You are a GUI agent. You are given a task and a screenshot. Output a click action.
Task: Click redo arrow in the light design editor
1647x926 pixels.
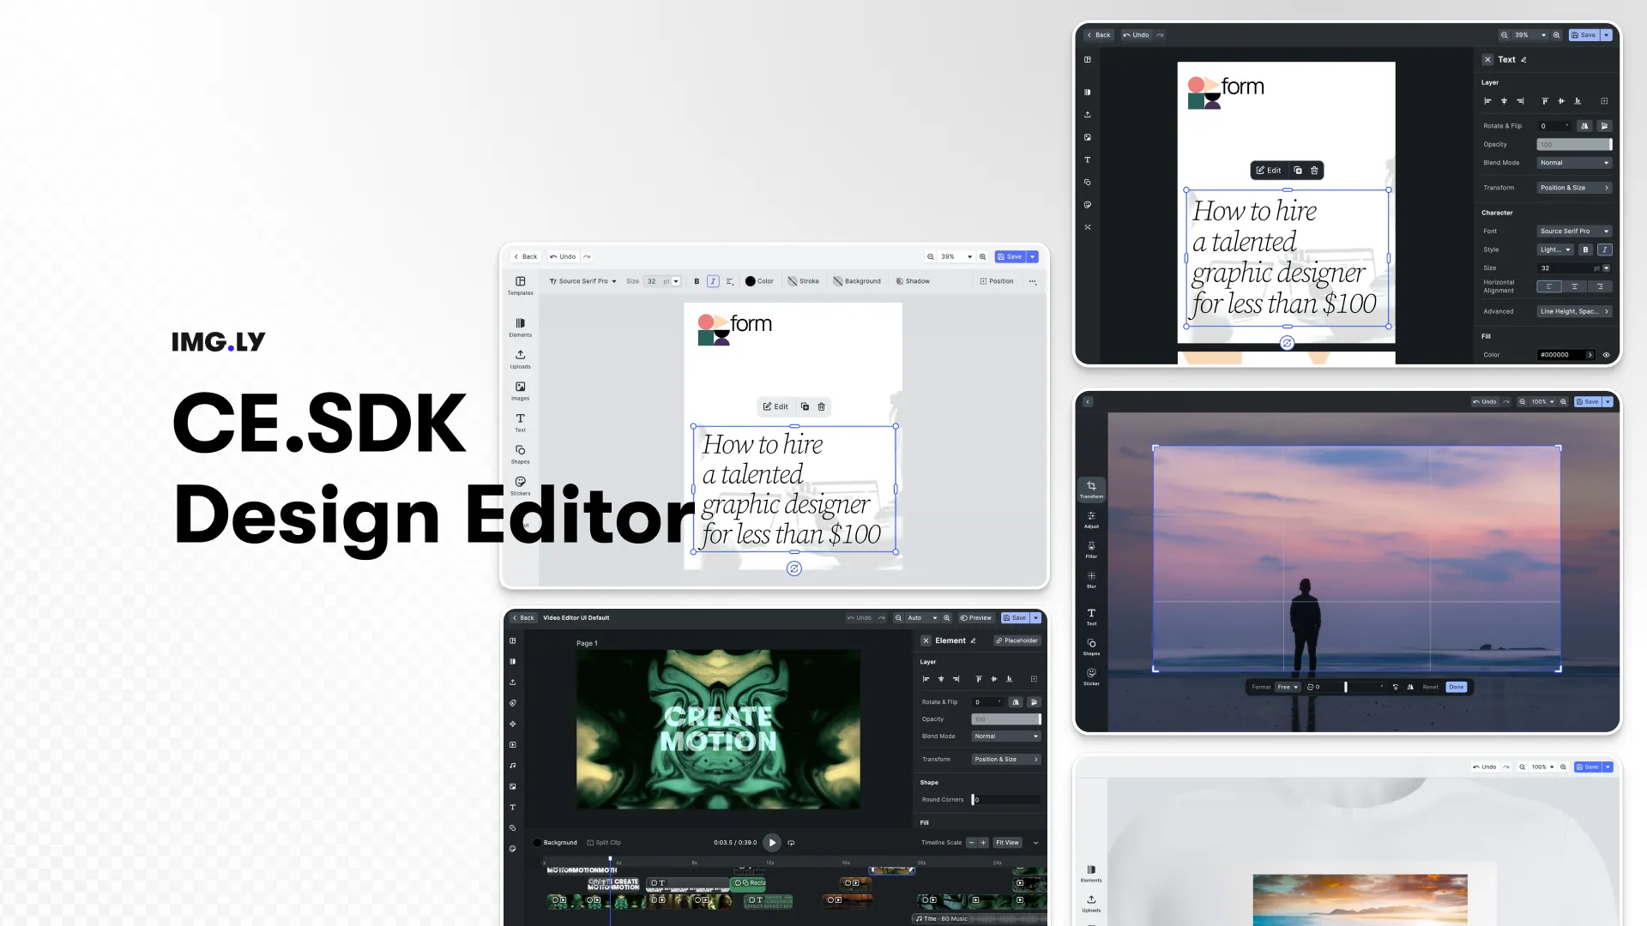[x=587, y=256]
